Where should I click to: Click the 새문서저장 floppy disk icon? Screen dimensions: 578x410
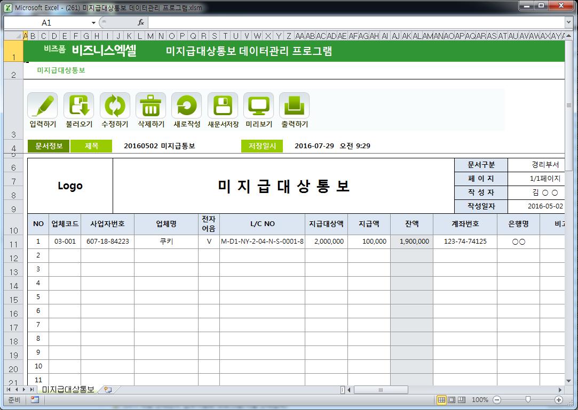[223, 106]
